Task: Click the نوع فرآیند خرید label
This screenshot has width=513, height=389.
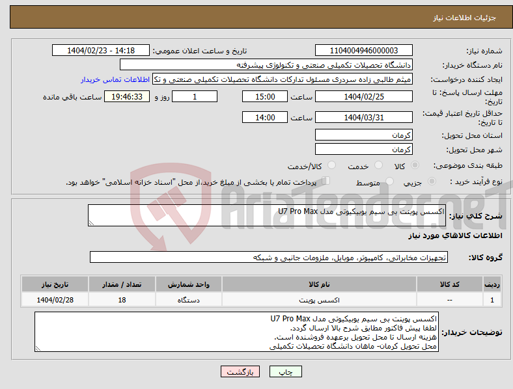Action: coord(476,181)
